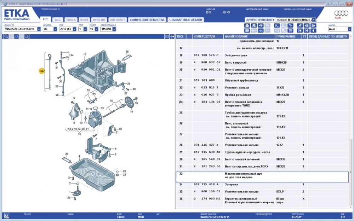Select the 'В' availability radio button
Screen dimensions: 354x221
[207, 12]
